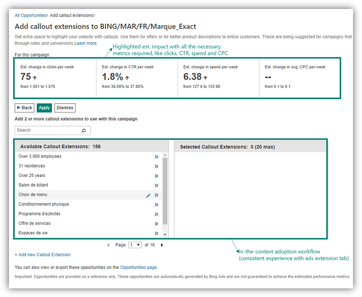Add 'Salon de billard' with its chevron icon
The height and width of the screenshot is (297, 362).
pyautogui.click(x=156, y=186)
